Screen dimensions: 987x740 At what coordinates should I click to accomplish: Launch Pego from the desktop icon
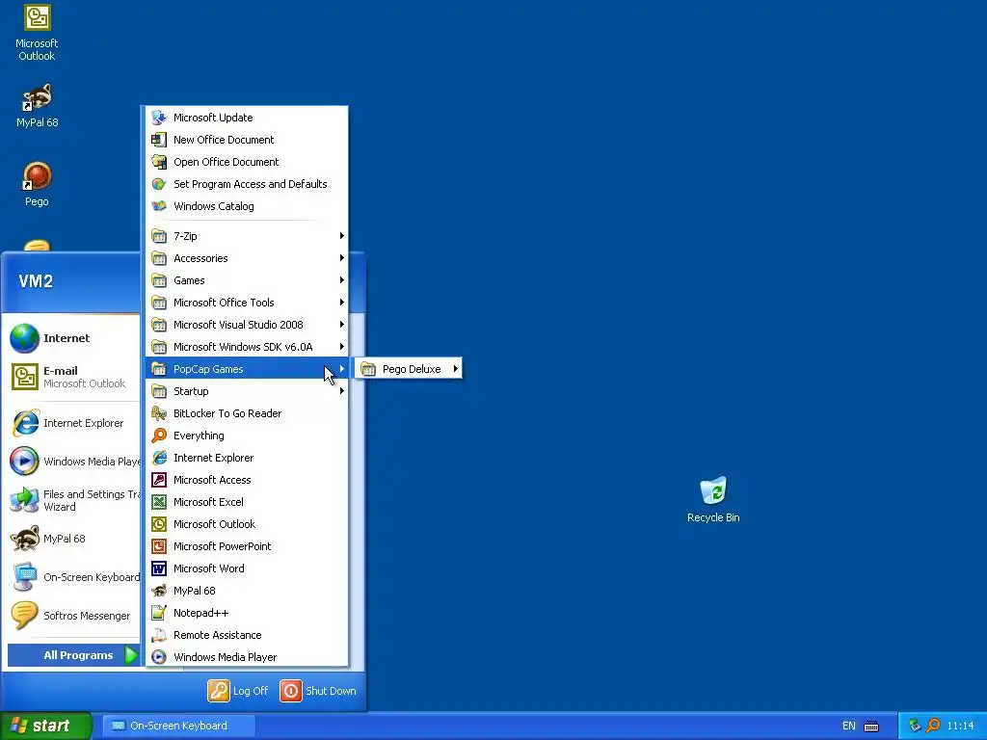(37, 176)
